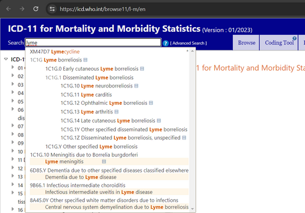305x213 pixels.
Task: Click the blue search help question mark icon
Action: click(166, 43)
